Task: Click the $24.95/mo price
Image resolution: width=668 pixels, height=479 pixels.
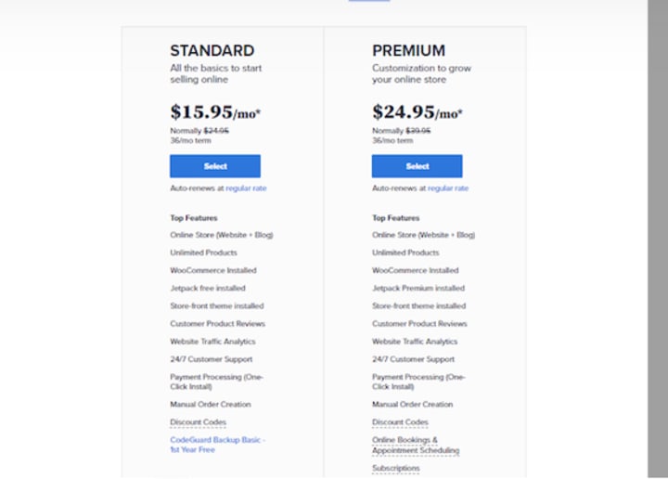Action: click(417, 112)
